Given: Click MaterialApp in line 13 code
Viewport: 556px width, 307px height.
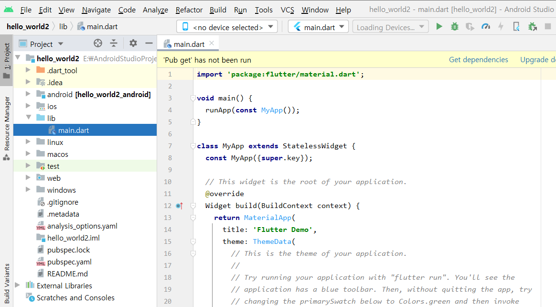Looking at the screenshot, I should [267, 218].
